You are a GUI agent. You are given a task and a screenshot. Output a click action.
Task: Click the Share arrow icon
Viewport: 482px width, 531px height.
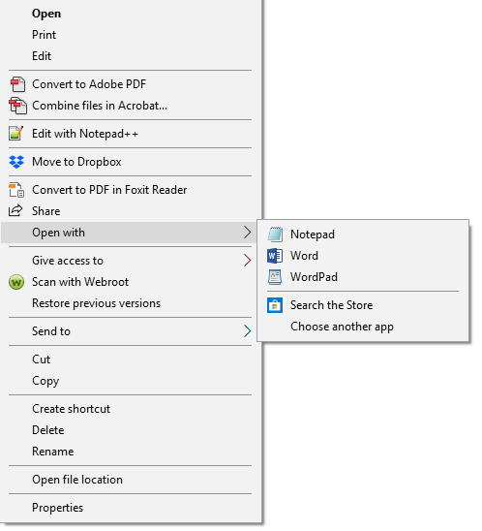click(x=15, y=210)
